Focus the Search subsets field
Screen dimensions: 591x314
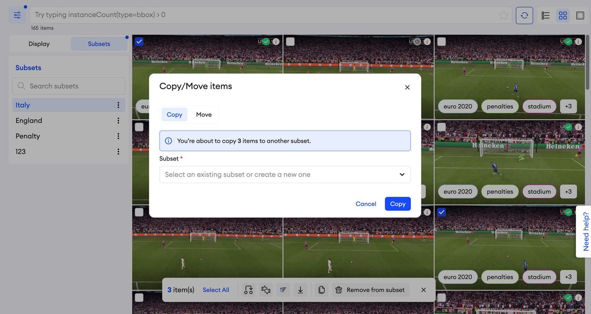pos(69,86)
